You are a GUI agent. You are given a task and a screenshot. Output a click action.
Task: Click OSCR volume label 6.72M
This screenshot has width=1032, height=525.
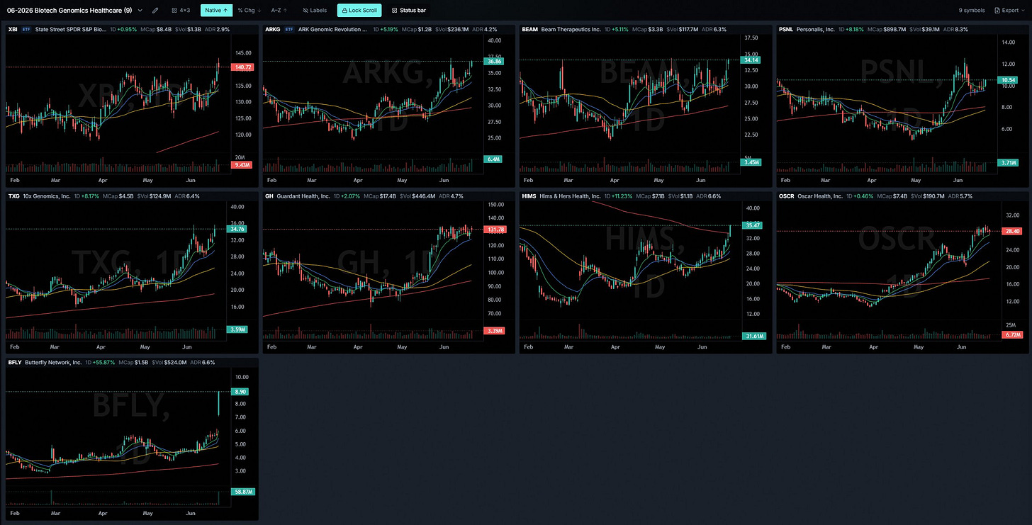(1013, 334)
